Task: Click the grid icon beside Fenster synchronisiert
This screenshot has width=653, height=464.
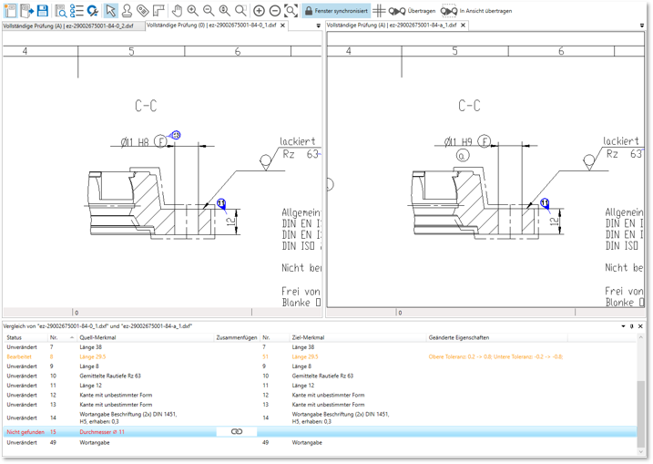Action: (x=380, y=11)
